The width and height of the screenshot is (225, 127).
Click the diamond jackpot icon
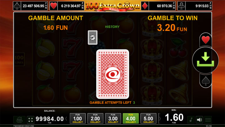point(145,6)
